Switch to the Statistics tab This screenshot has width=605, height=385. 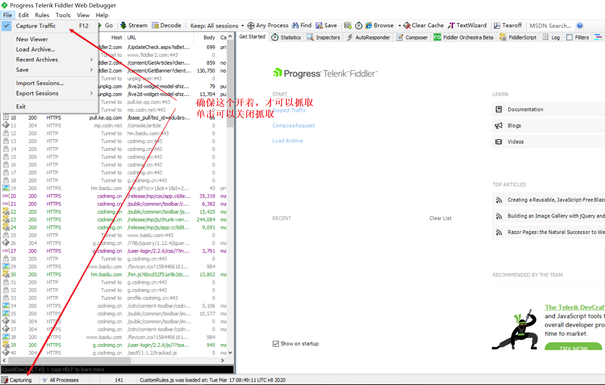tap(286, 37)
